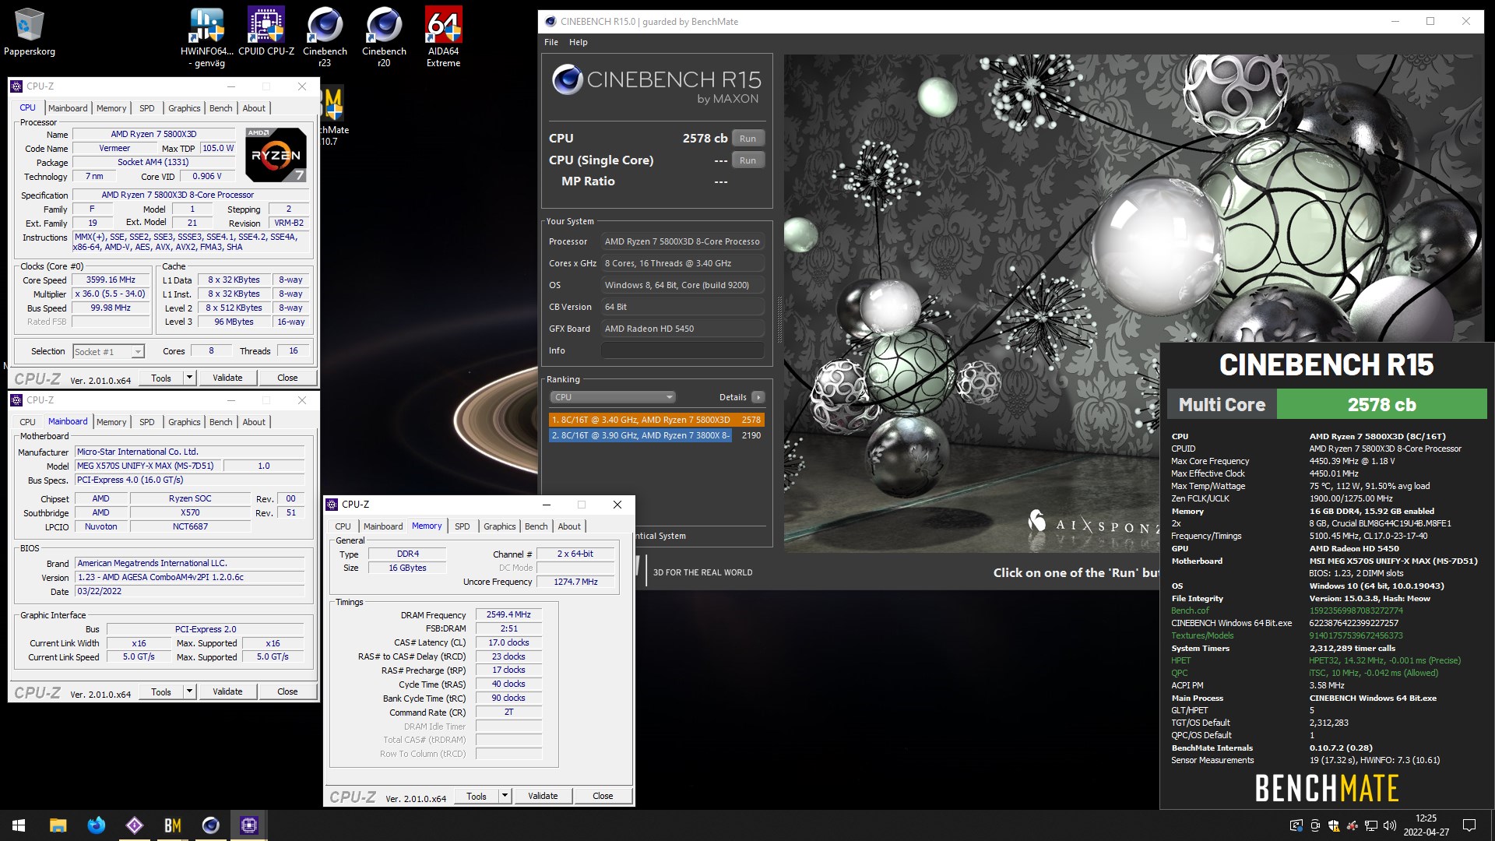The width and height of the screenshot is (1495, 841).
Task: Open File Explorer from the taskbar
Action: [58, 825]
